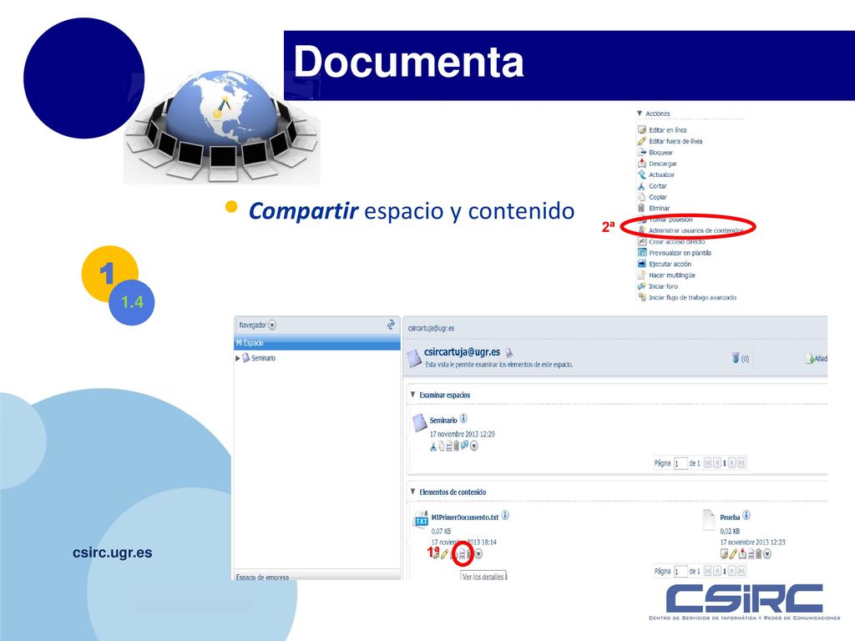Click download icon under Prueba document
This screenshot has width=855, height=641.
point(742,554)
